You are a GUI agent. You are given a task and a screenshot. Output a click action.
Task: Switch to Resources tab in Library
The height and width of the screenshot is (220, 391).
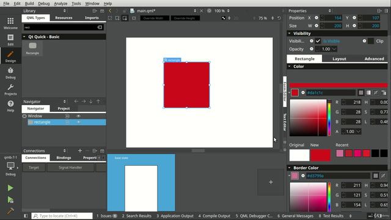point(64,18)
